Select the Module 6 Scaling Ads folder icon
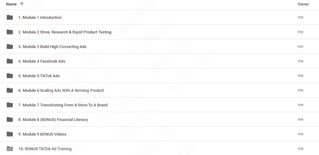 point(10,90)
